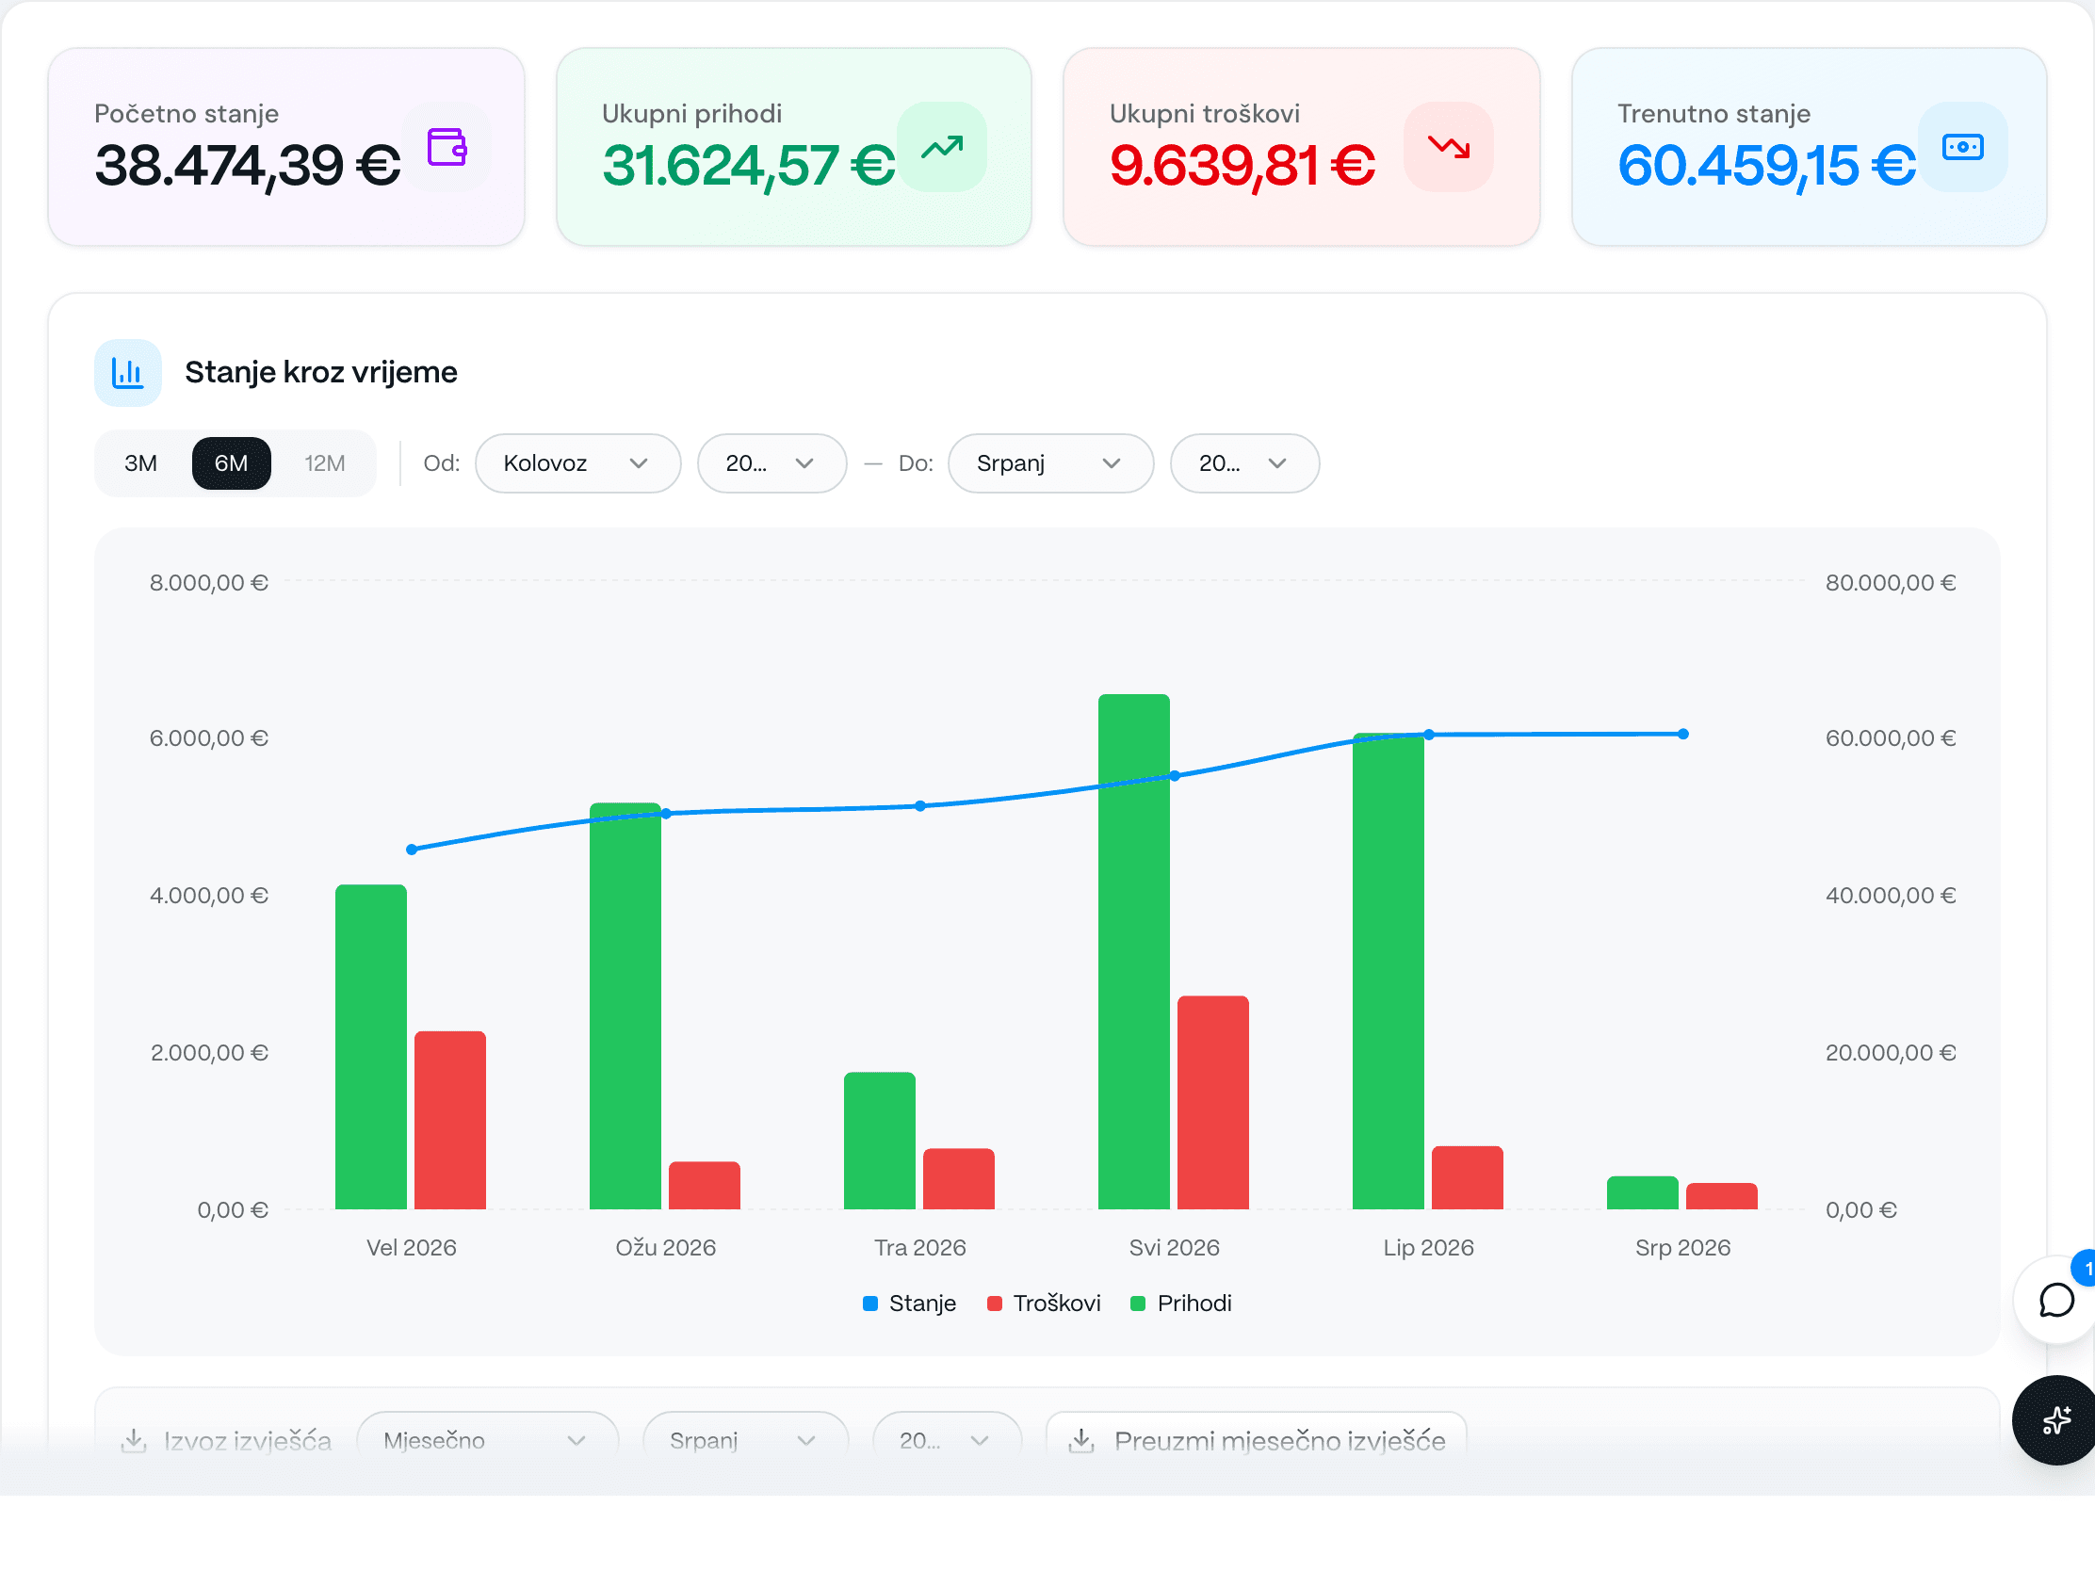Click the Tra 2026 axis label
The image size is (2095, 1571).
tap(920, 1247)
